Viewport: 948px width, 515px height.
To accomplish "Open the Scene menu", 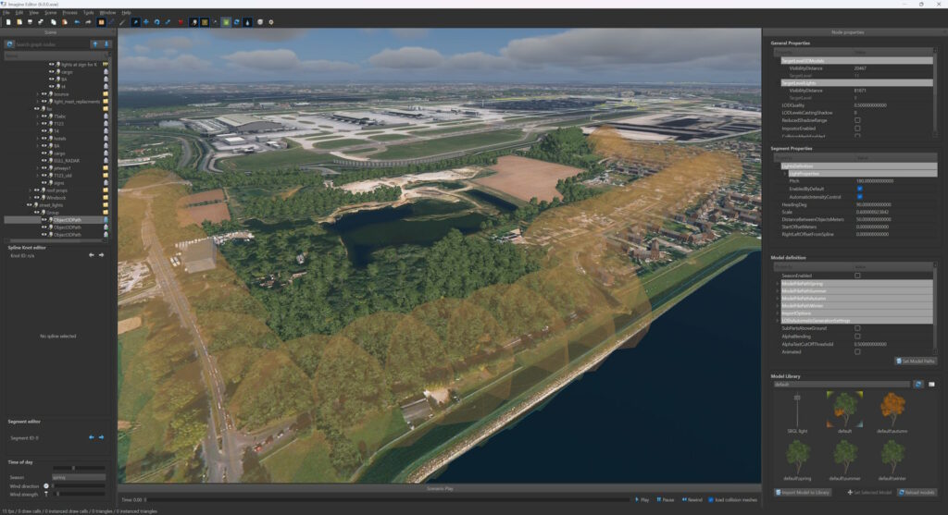I will pos(51,13).
